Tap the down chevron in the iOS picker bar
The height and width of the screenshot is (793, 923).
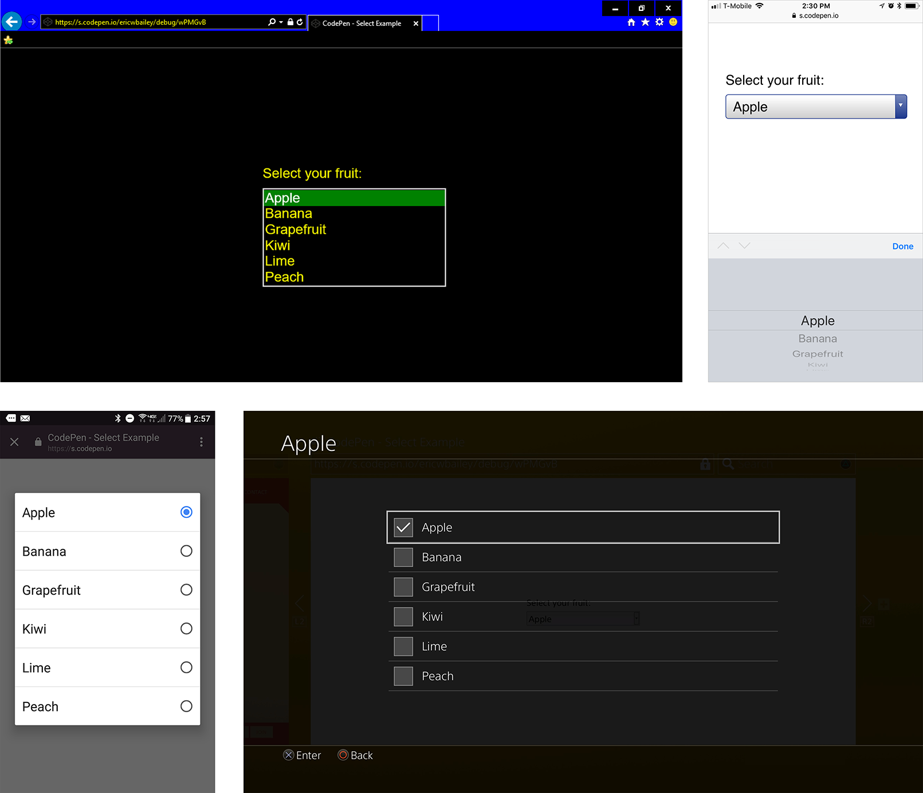point(744,245)
